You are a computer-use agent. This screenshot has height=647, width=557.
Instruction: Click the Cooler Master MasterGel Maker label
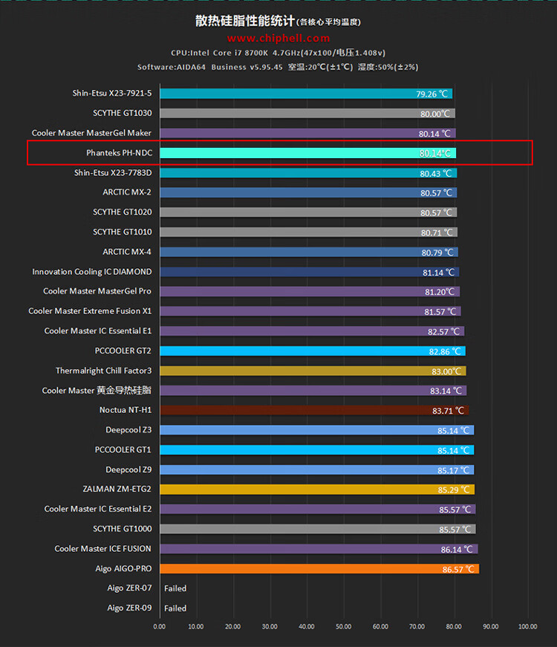pyautogui.click(x=91, y=133)
